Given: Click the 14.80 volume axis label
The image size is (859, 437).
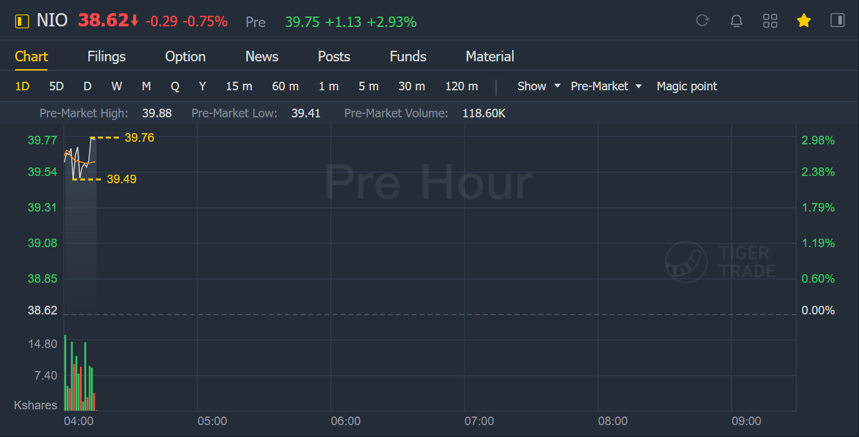Looking at the screenshot, I should coord(42,344).
